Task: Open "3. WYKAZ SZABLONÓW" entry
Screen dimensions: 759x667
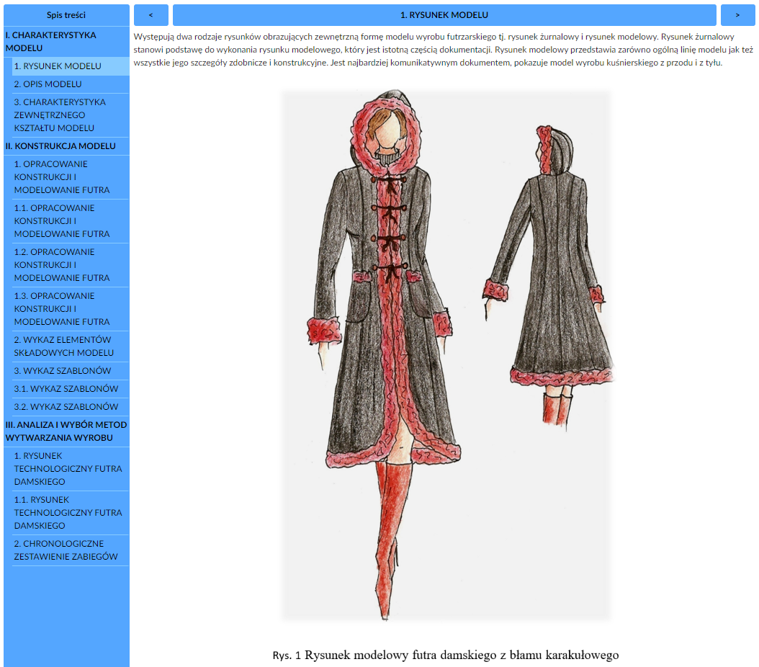Action: click(71, 371)
